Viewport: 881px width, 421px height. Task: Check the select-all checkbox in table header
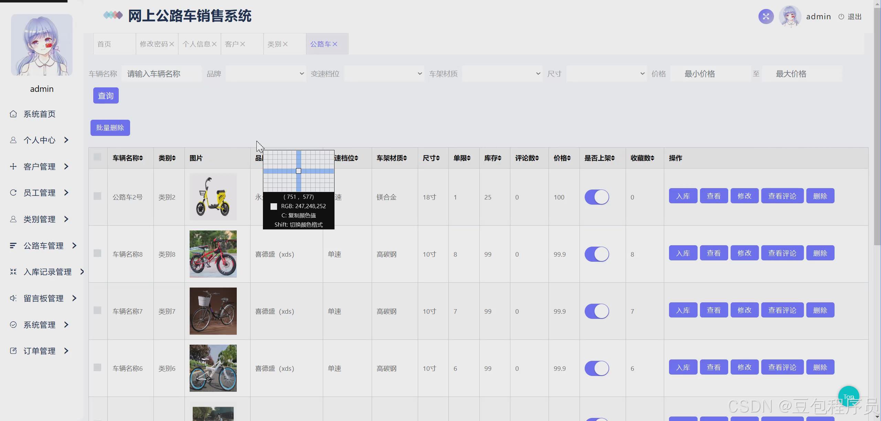pos(97,157)
